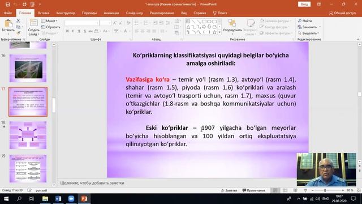Open the font size combo box
362x204 pixels.
click(x=106, y=23)
